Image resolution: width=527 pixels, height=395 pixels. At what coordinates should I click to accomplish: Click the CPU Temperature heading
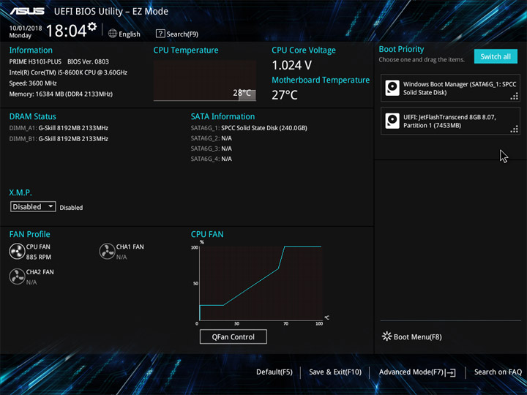(x=186, y=50)
